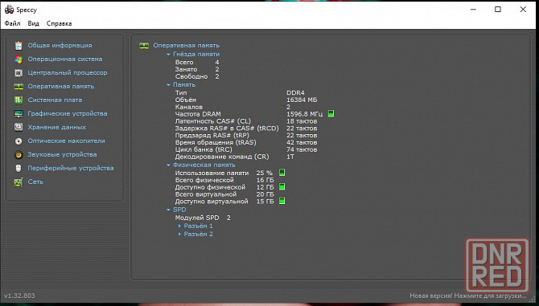Click the Периферийные устройства mouse icon
This screenshot has height=306, width=539.
(19, 168)
